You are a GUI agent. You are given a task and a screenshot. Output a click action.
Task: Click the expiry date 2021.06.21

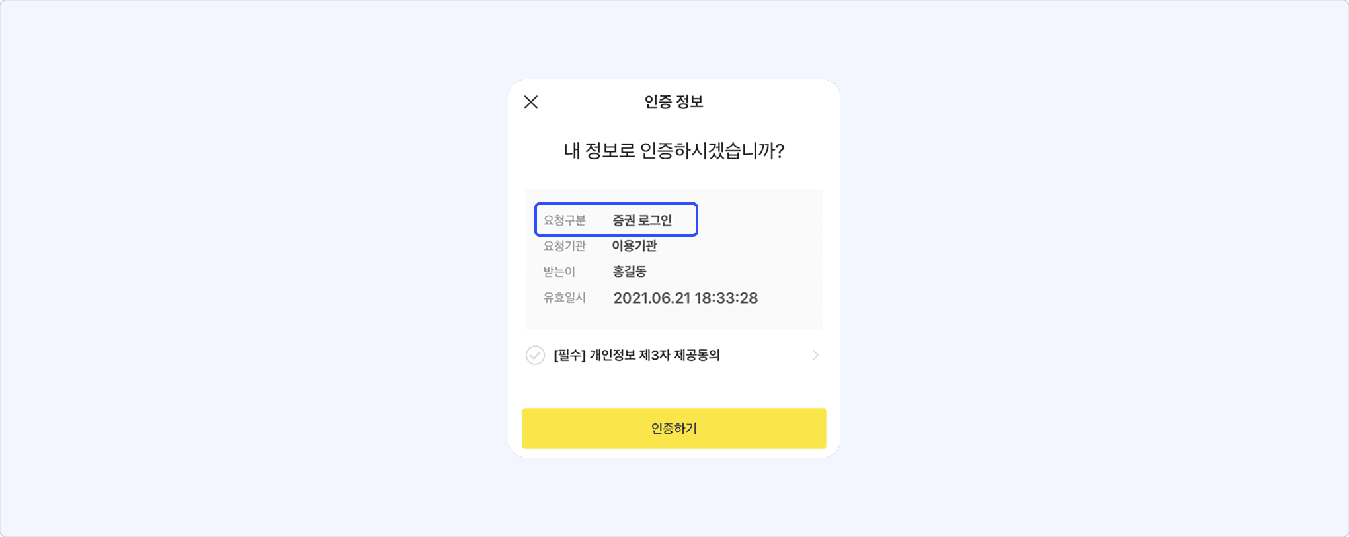click(x=651, y=298)
